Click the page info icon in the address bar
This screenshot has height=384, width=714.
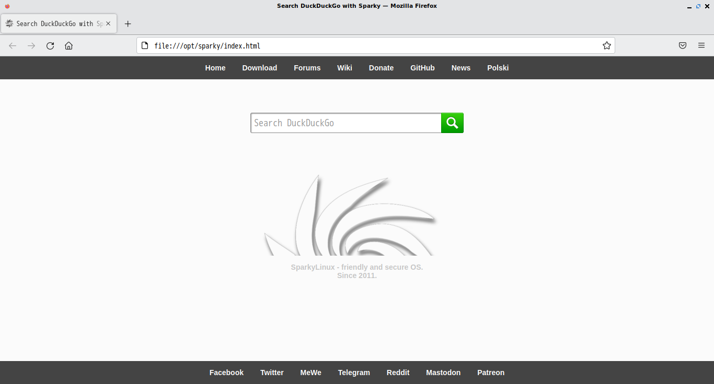coord(145,46)
